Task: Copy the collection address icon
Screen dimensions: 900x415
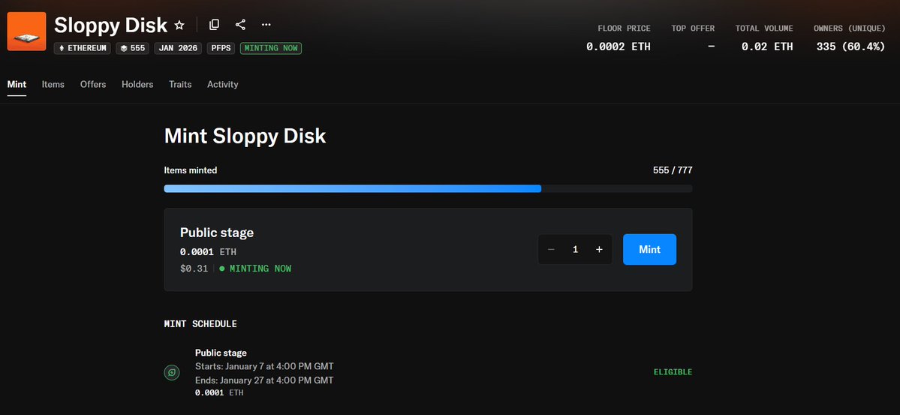Action: (214, 24)
